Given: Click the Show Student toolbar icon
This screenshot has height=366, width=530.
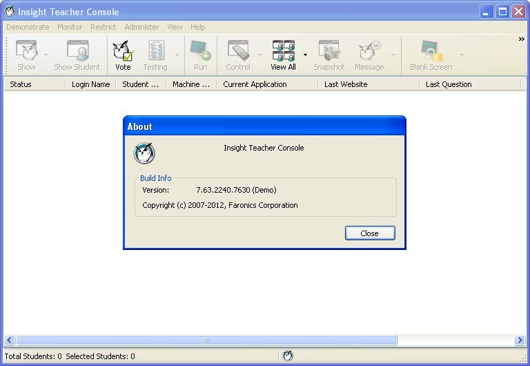Looking at the screenshot, I should pos(77,50).
